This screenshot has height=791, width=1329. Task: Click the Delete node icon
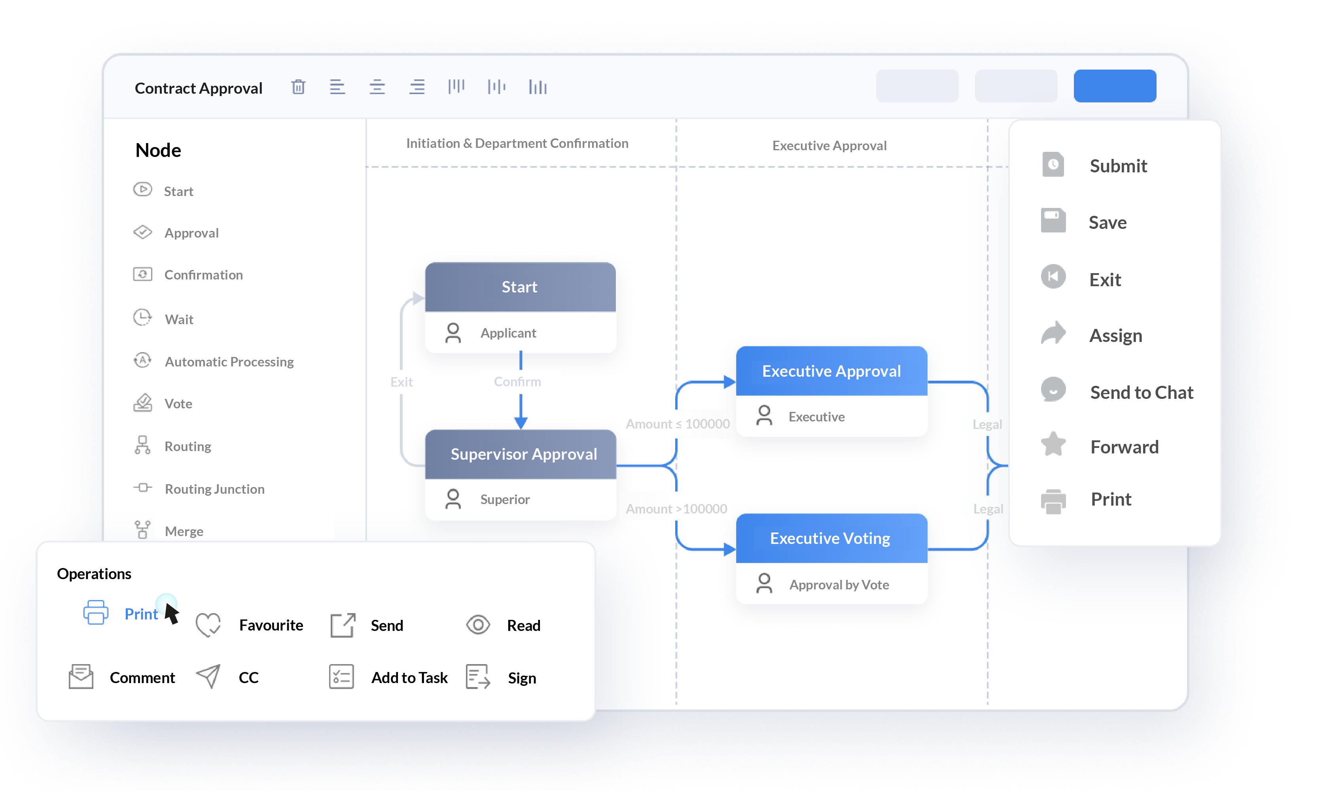(x=299, y=87)
